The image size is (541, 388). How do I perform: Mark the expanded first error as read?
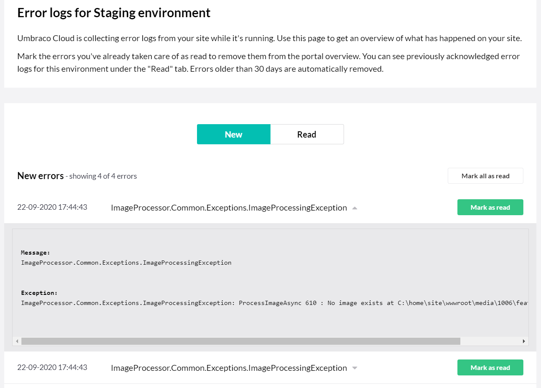coord(490,207)
